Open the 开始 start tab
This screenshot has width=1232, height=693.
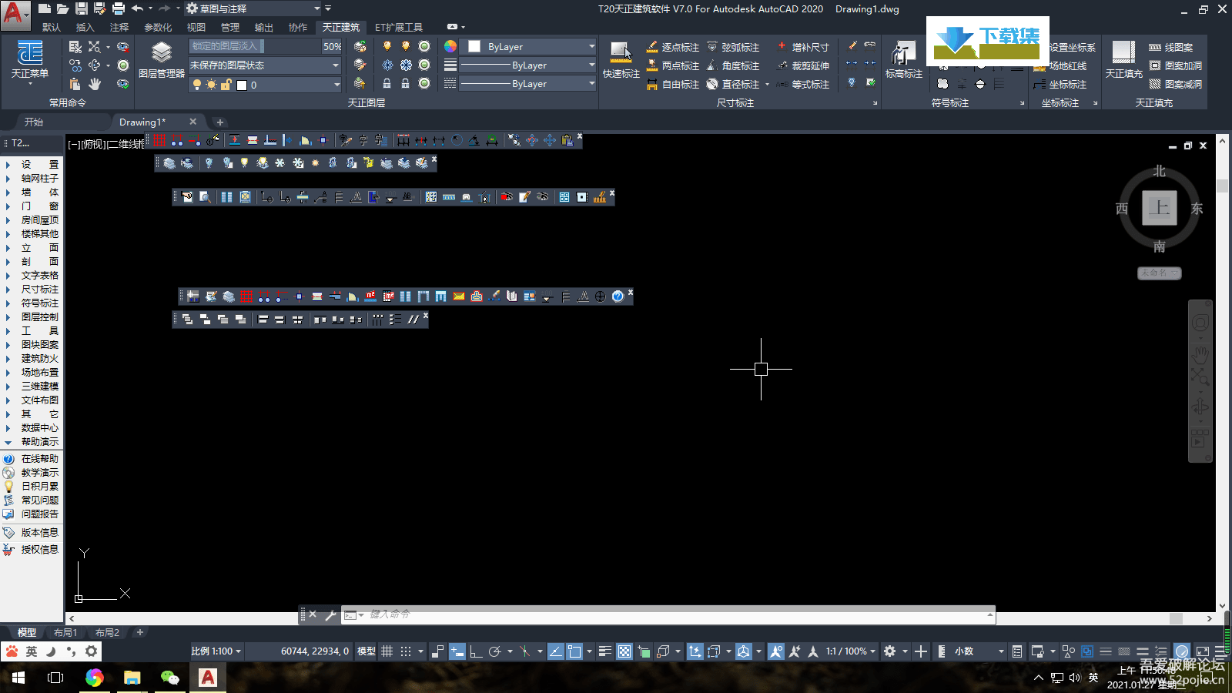point(34,122)
